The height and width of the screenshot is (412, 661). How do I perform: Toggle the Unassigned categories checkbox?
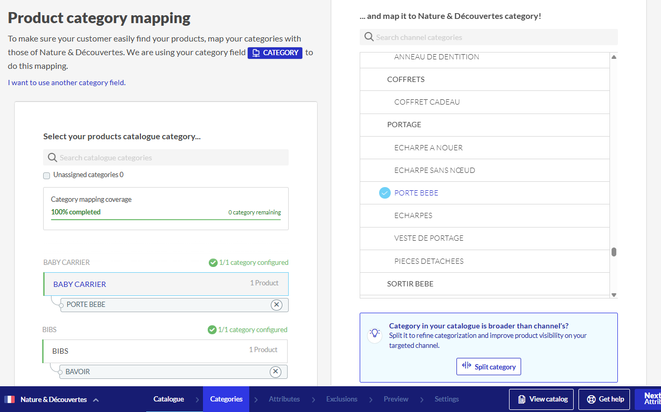pyautogui.click(x=47, y=176)
